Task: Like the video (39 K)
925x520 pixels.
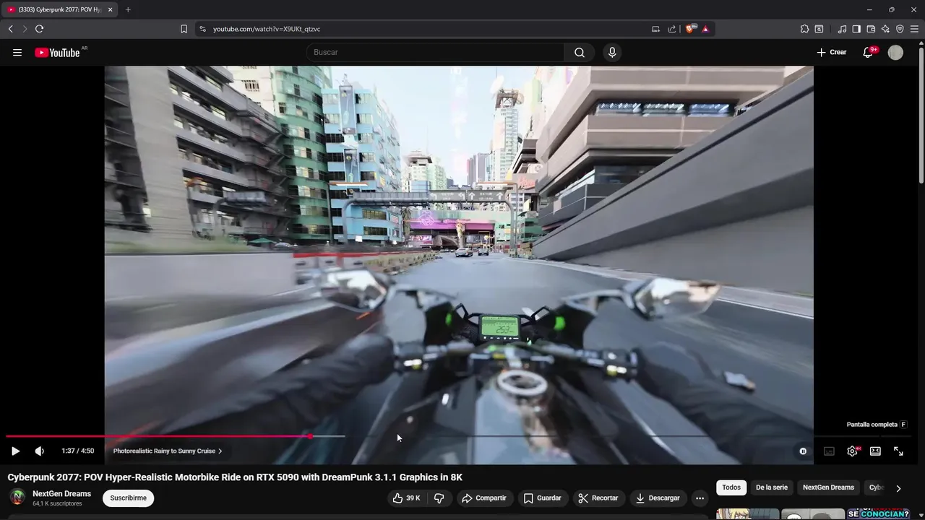Action: click(x=406, y=498)
